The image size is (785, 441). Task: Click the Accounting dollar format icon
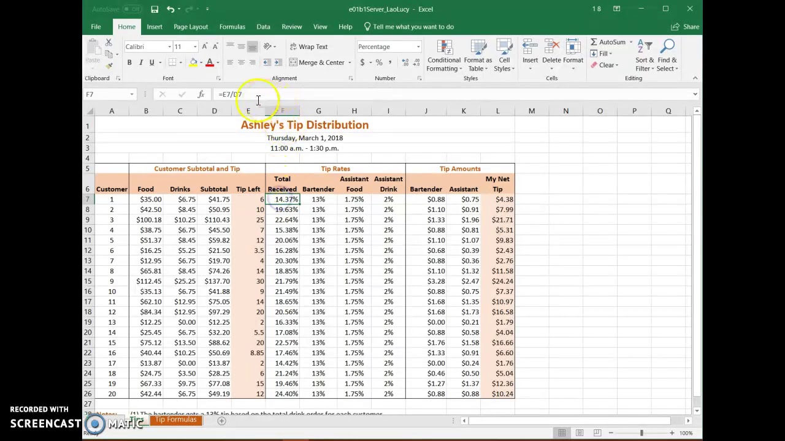pyautogui.click(x=362, y=62)
